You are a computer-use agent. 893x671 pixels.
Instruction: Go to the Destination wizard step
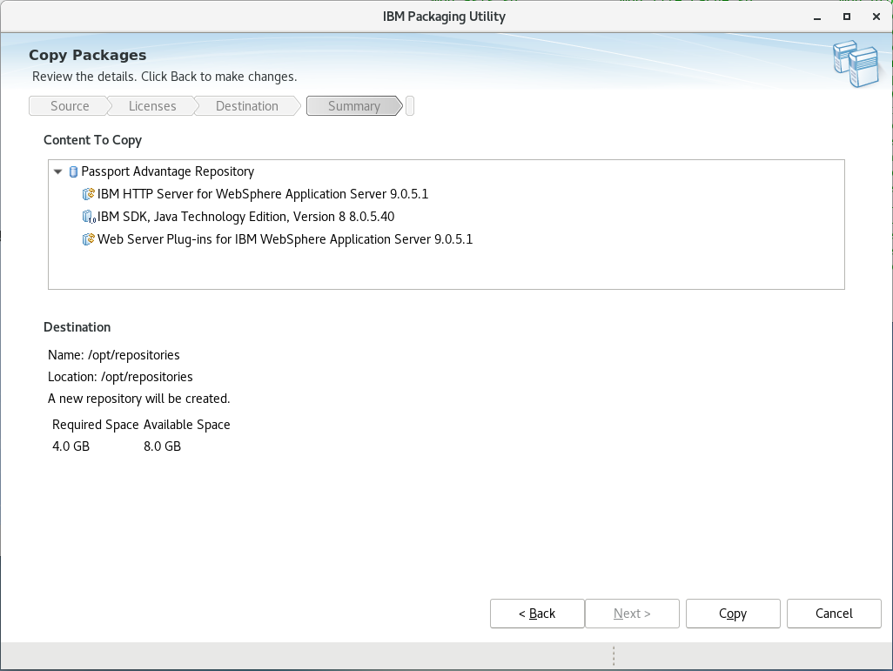click(246, 106)
